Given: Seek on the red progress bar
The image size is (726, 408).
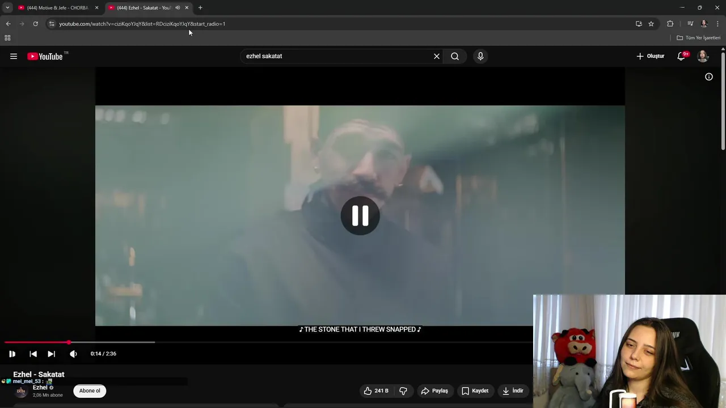Looking at the screenshot, I should pos(37,342).
